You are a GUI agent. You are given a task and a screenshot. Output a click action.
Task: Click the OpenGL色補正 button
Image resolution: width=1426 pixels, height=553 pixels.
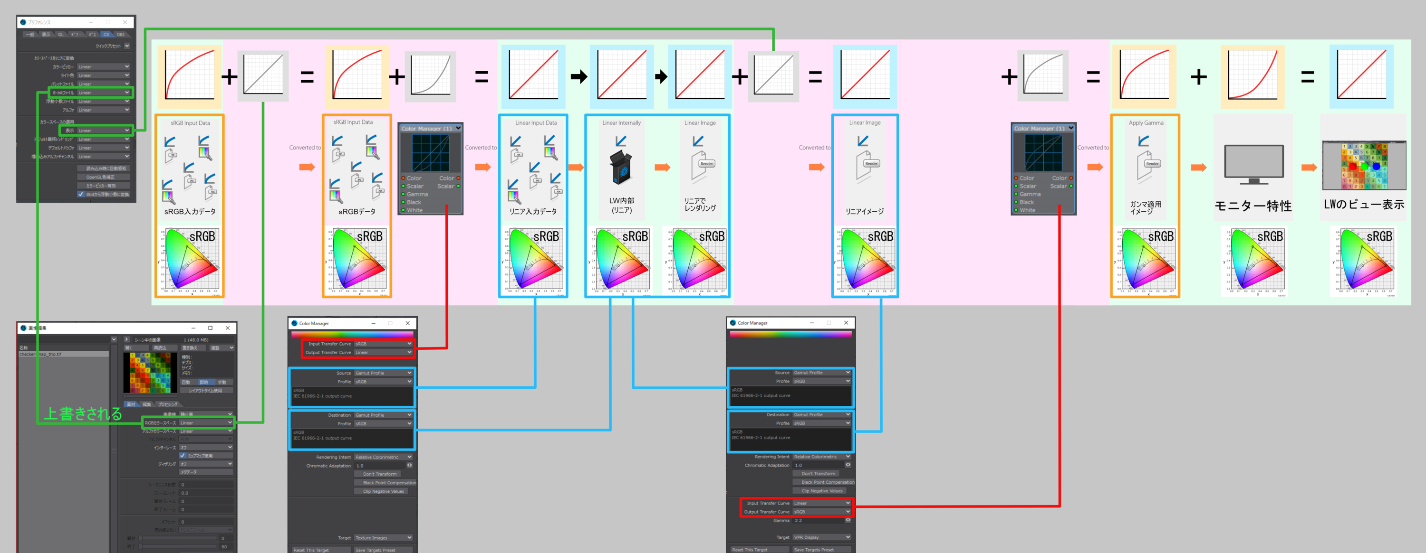104,177
